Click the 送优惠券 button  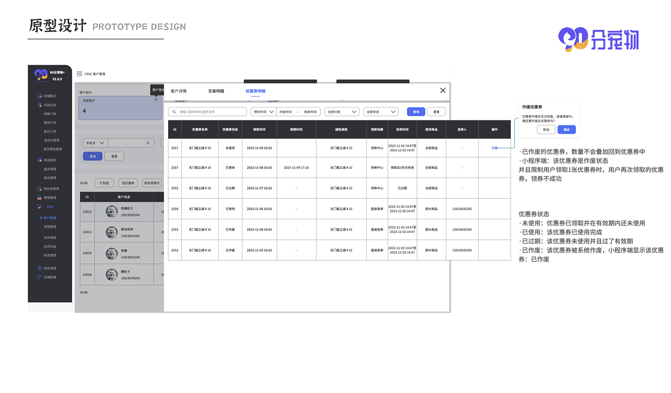(128, 183)
